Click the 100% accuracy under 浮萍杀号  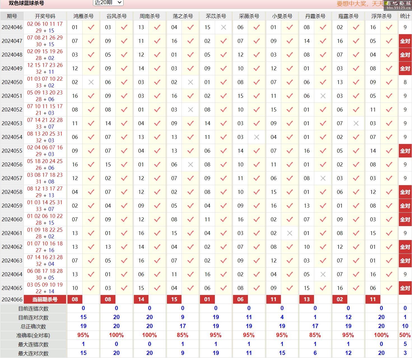click(381, 335)
